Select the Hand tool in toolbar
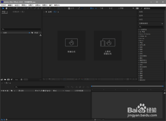The image size is (166, 121). tap(6, 8)
